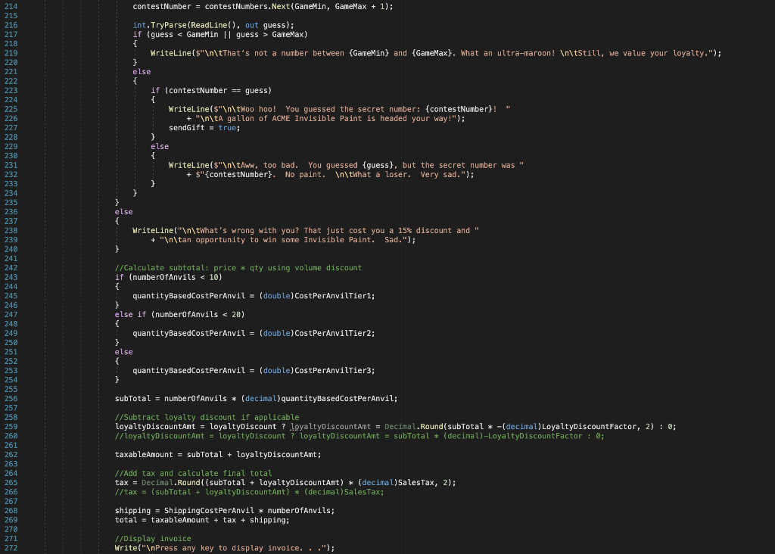Click the double cast keyword on line 249
775x554 pixels.
point(276,333)
